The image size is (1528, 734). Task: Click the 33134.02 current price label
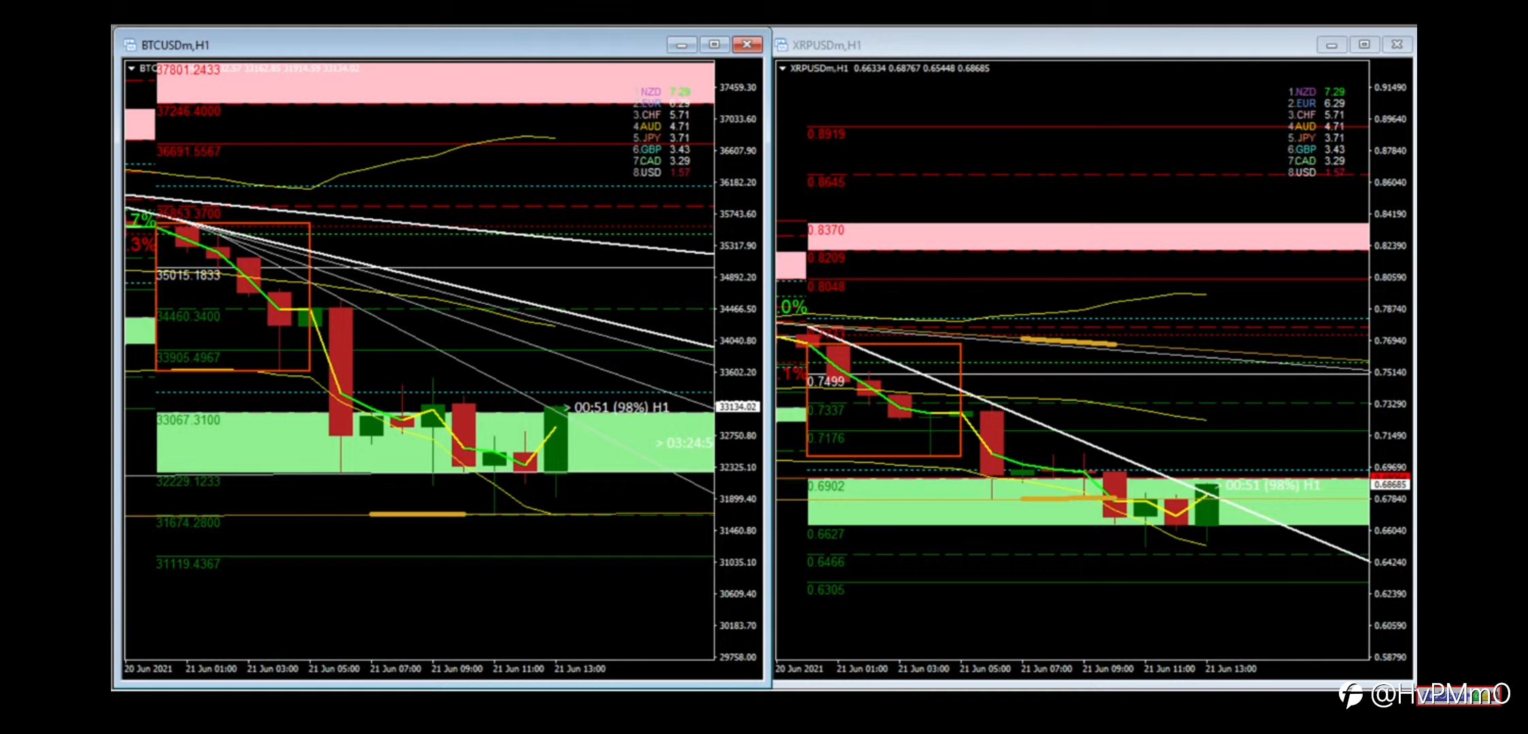coord(737,406)
